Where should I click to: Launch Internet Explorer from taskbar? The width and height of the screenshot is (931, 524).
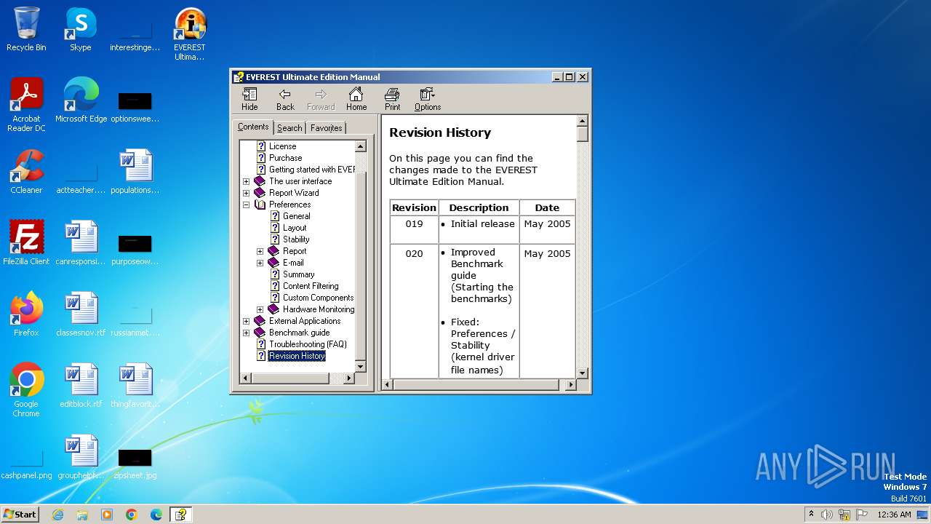[x=57, y=515]
